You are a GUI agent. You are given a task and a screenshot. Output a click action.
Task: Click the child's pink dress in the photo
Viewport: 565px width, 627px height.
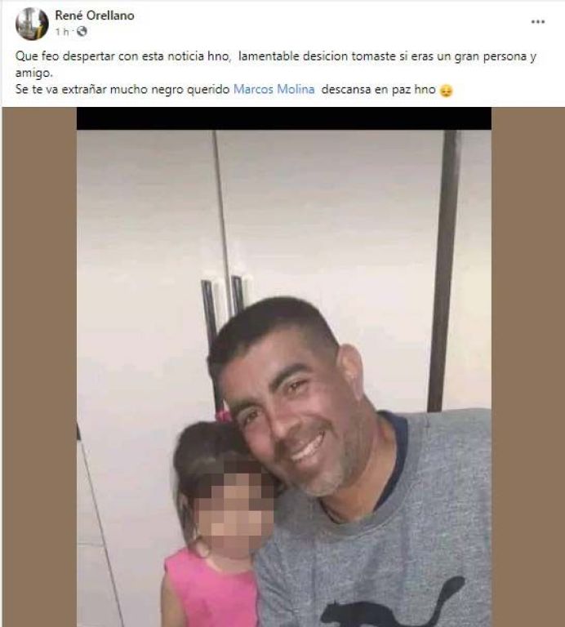click(211, 588)
